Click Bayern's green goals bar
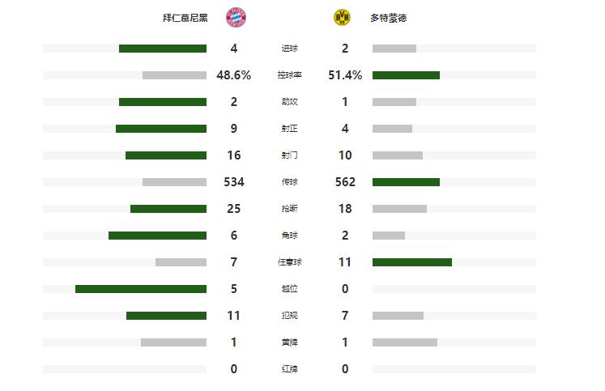605x391 pixels. pyautogui.click(x=162, y=49)
